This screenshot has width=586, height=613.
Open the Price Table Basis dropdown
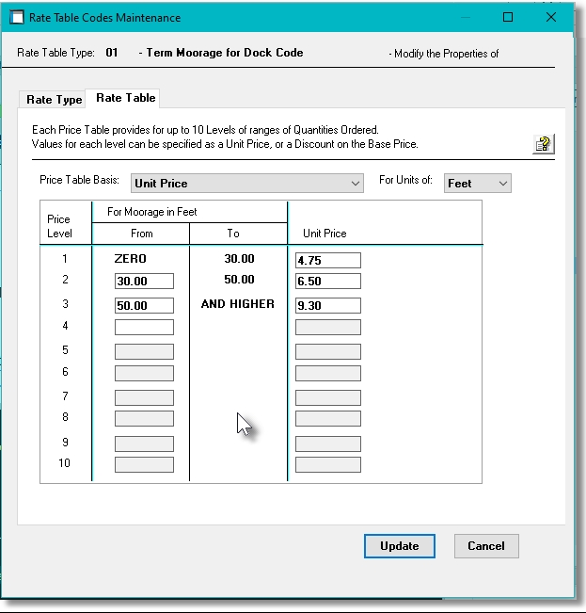click(247, 183)
